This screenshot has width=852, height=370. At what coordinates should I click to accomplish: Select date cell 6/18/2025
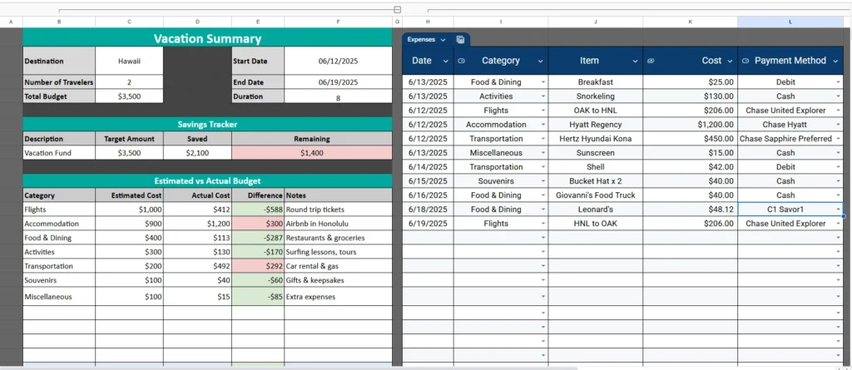[428, 210]
